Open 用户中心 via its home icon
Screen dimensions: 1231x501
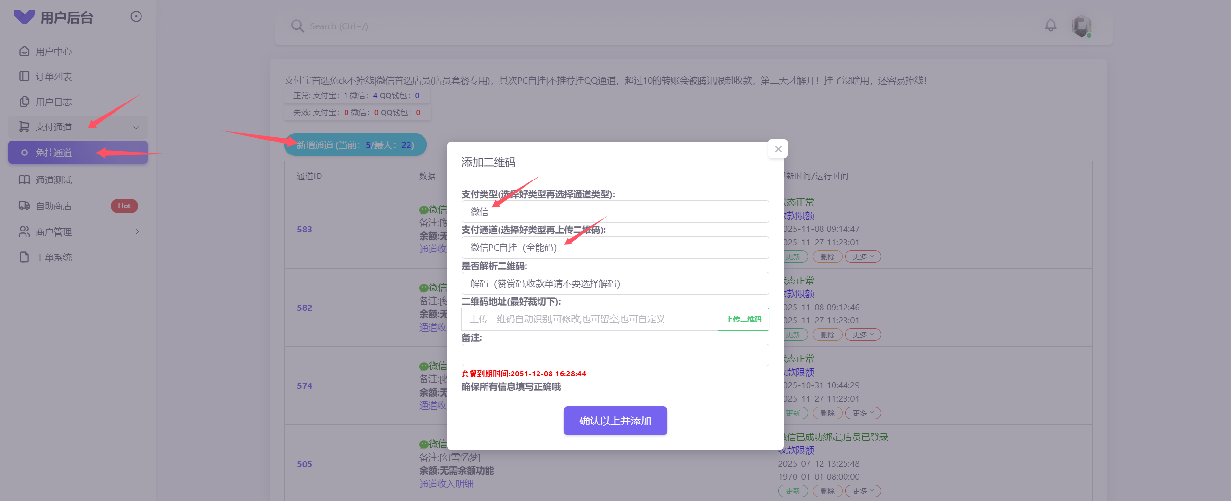[x=24, y=51]
